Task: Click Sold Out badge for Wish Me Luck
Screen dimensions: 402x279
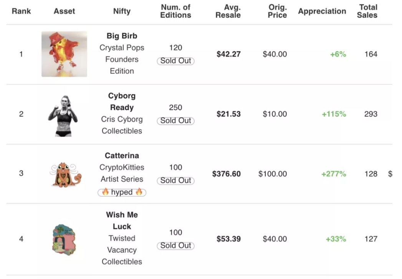Action: tap(175, 246)
